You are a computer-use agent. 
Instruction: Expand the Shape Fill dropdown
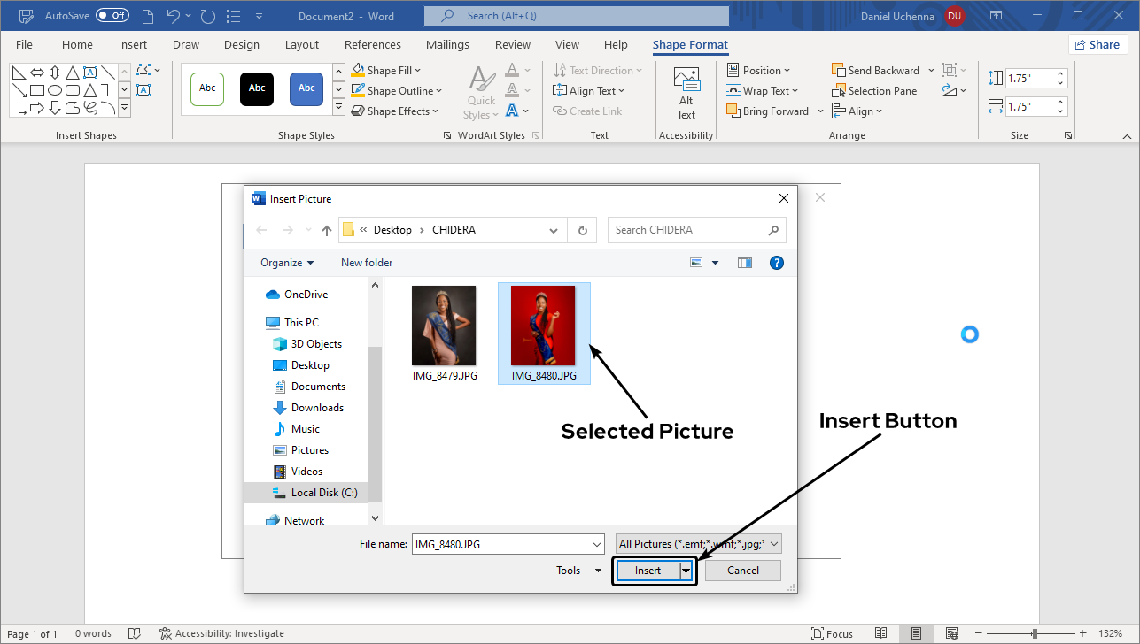(x=417, y=71)
